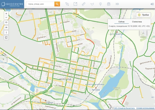Viewport: 155px width, 110px height.
Task: Click the Белгород railway station marker
Action: click(x=96, y=88)
